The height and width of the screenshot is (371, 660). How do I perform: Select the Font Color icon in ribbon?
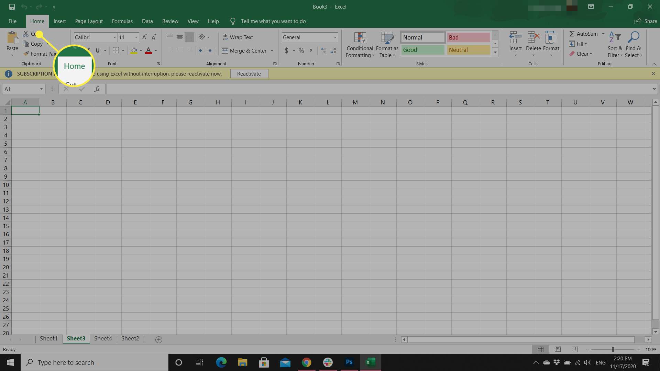coord(149,50)
